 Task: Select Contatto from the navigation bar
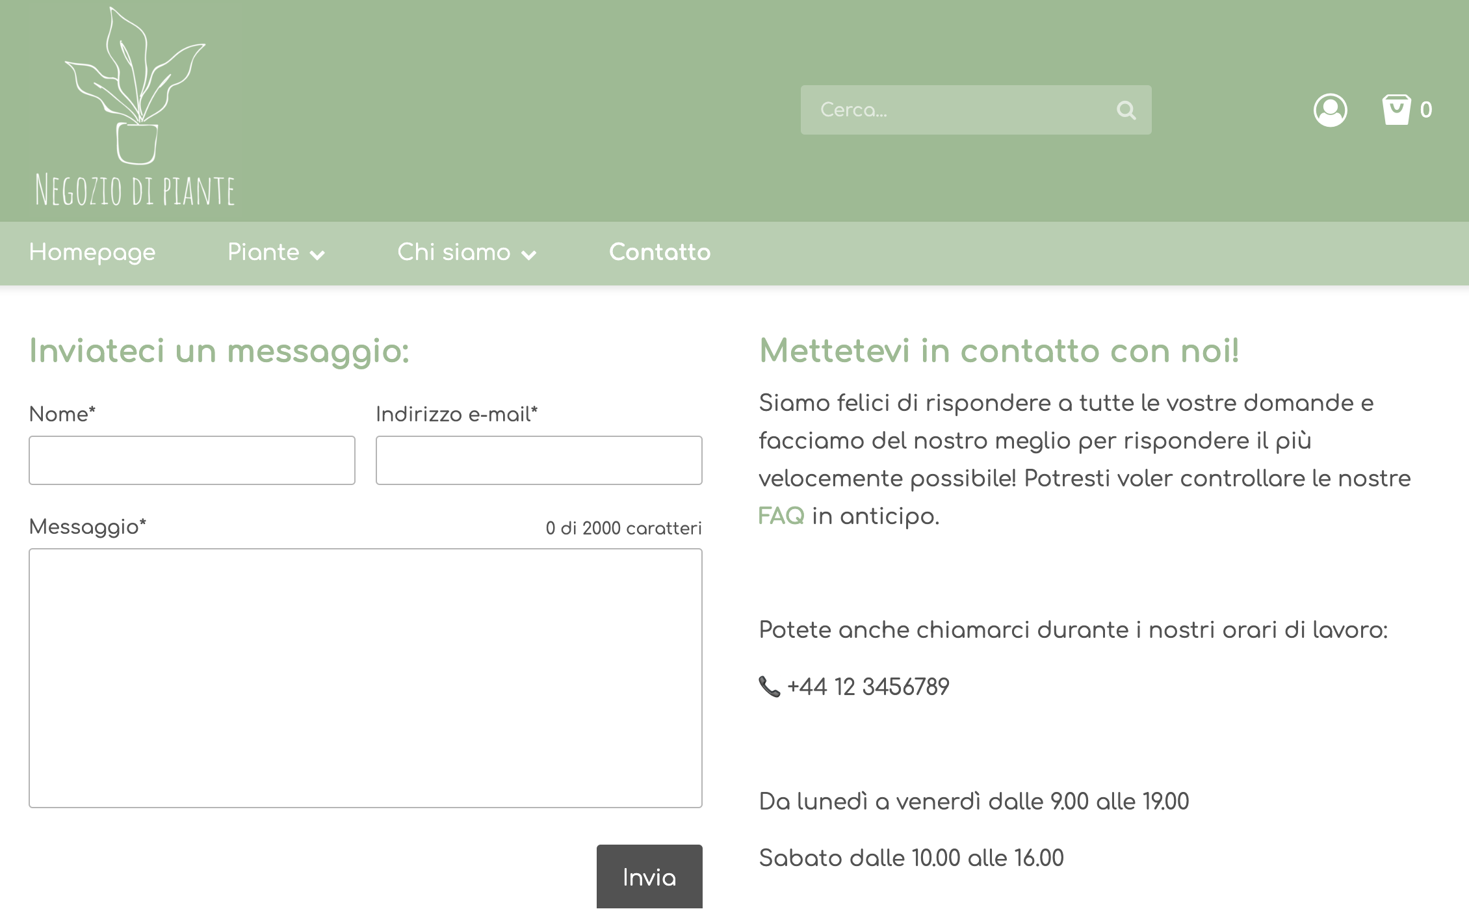pyautogui.click(x=659, y=253)
